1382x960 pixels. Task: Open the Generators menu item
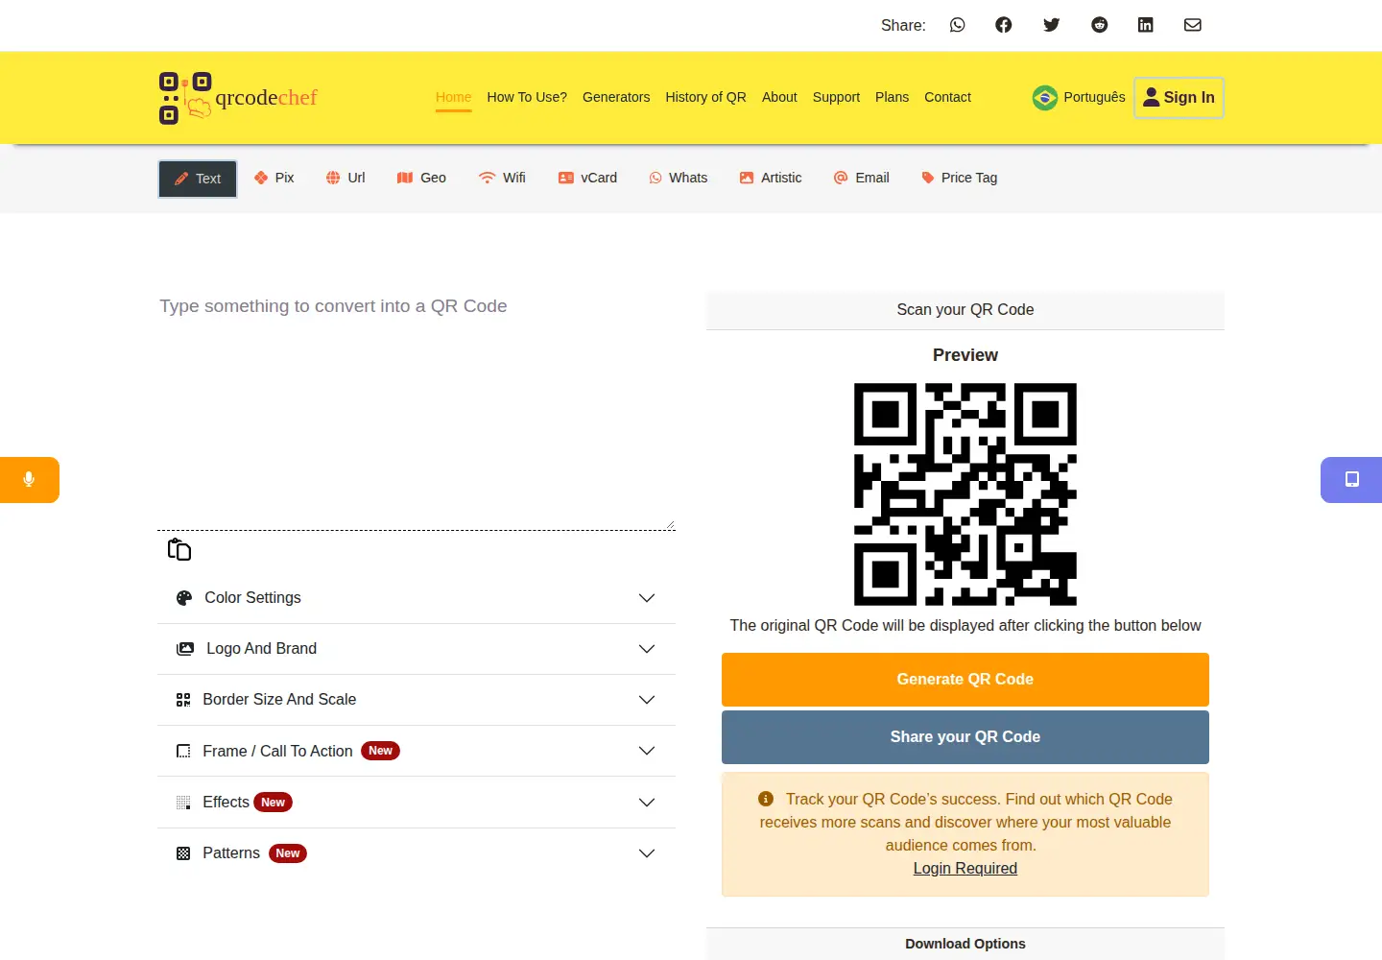616,97
